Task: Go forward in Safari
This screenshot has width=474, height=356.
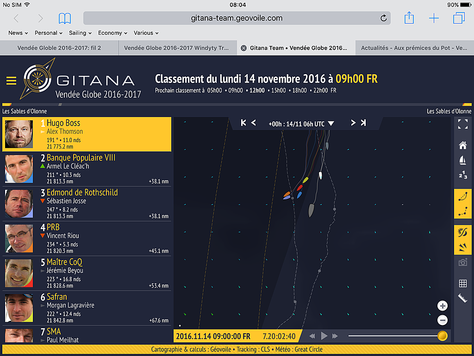Action: [x=40, y=19]
